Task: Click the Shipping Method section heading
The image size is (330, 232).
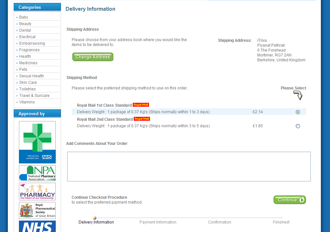Action: (x=82, y=78)
